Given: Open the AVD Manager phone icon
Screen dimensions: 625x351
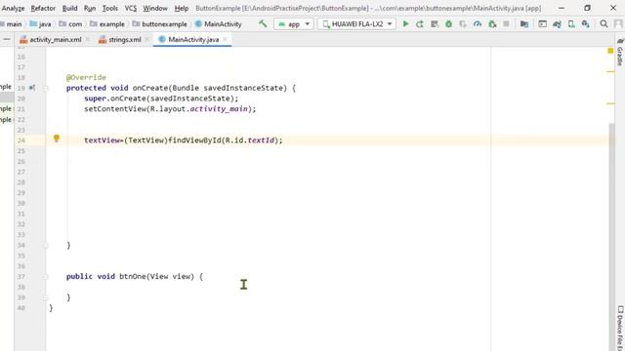Looking at the screenshot, I should [571, 24].
